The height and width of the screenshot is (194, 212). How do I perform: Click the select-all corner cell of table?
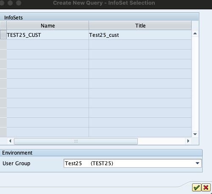[x=3, y=25]
